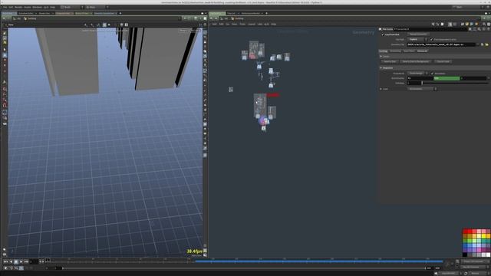Viewport: 491px width, 276px height.
Task: Pick the black swatch in color palette
Action: tap(465, 255)
